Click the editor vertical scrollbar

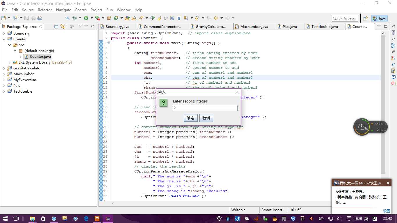[383, 104]
